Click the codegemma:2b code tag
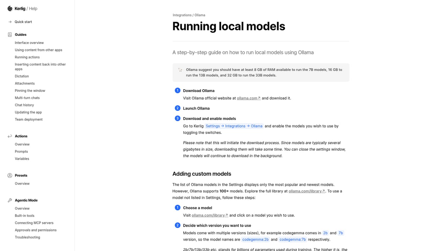447x251 pixels. coord(256,239)
